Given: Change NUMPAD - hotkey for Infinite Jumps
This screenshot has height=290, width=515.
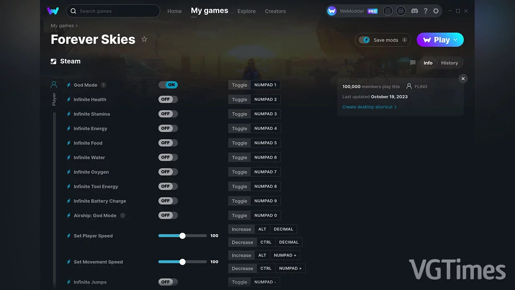Looking at the screenshot, I should click(265, 282).
